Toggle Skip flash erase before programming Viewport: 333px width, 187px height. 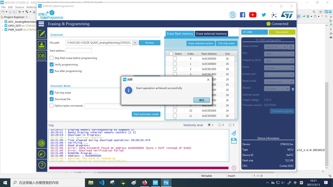pyautogui.click(x=52, y=58)
